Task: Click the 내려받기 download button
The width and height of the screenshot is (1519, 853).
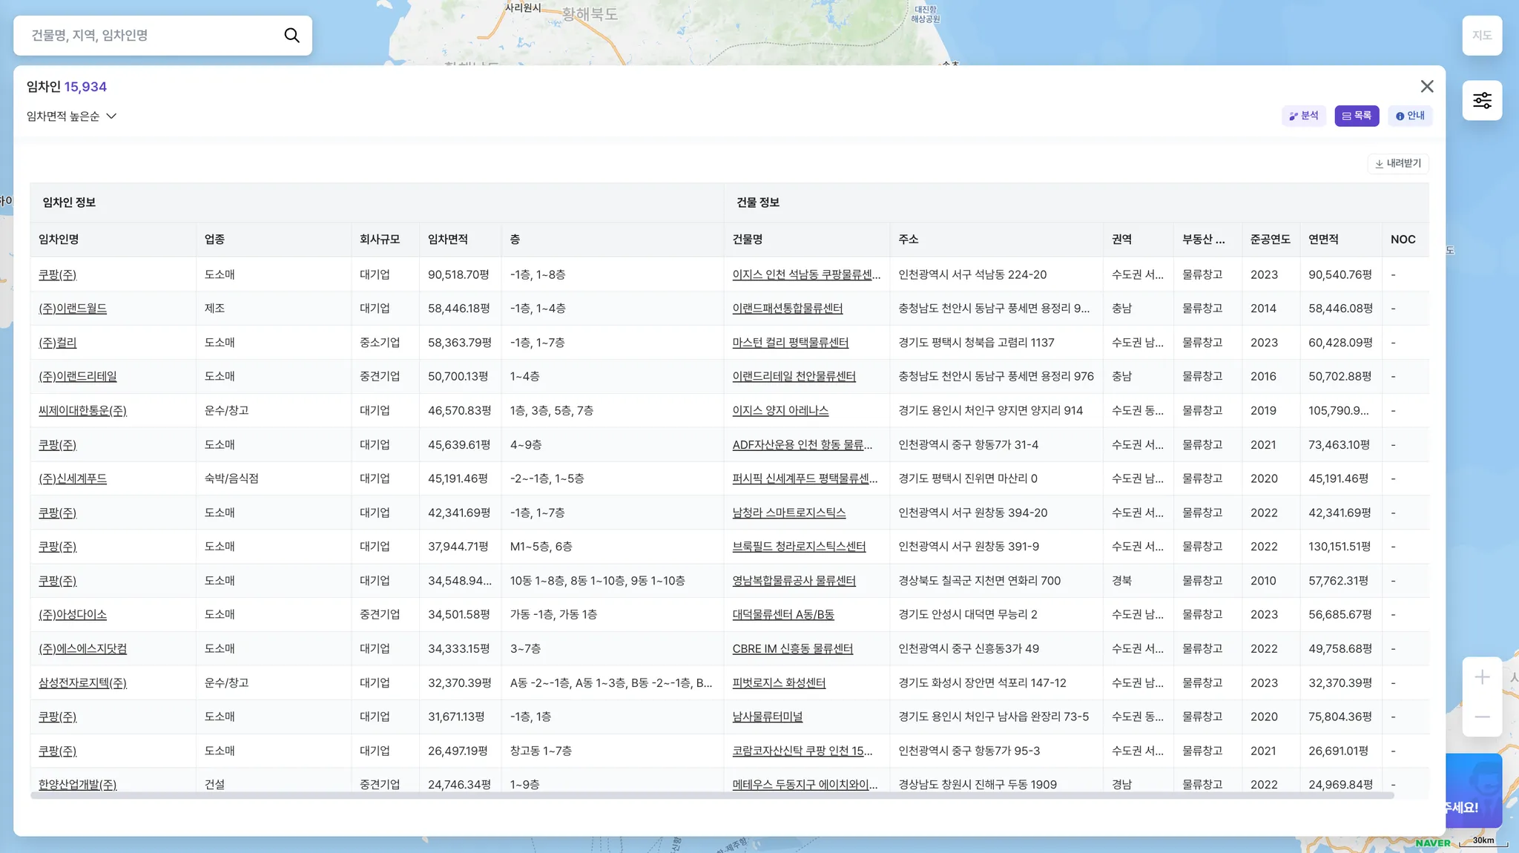Action: coord(1397,163)
